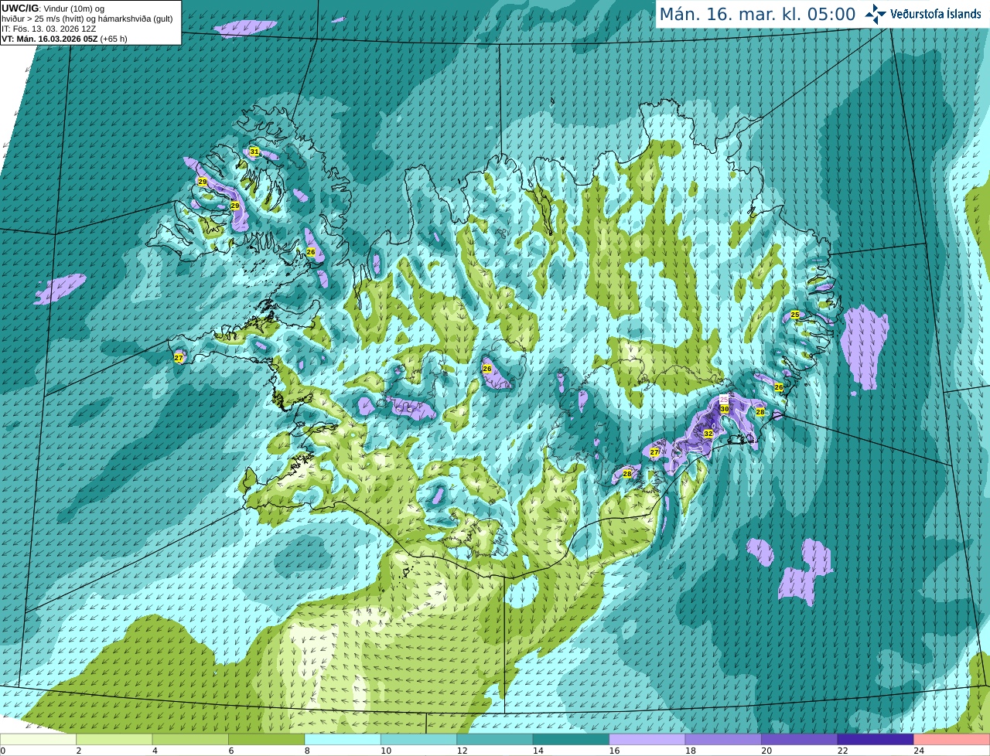
Task: Click the yellow gust marker labeled 30
Action: [724, 409]
